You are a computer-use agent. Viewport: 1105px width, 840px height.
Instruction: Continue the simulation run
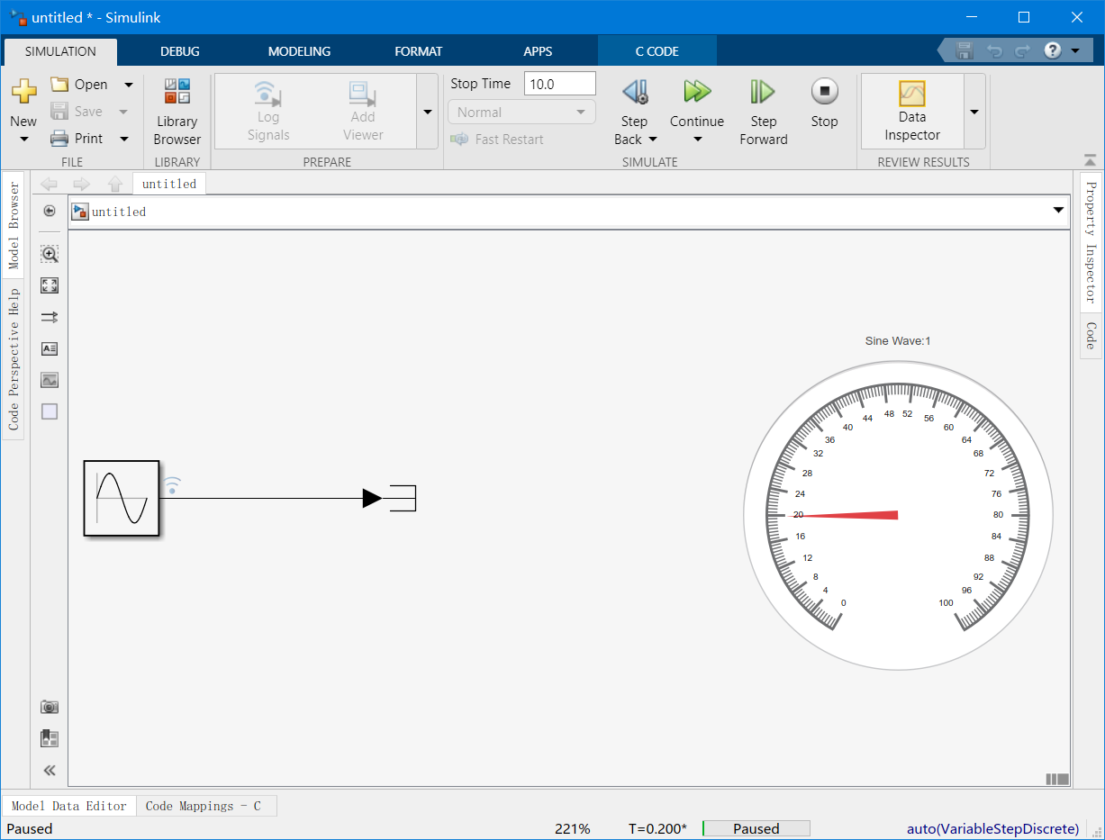(696, 104)
